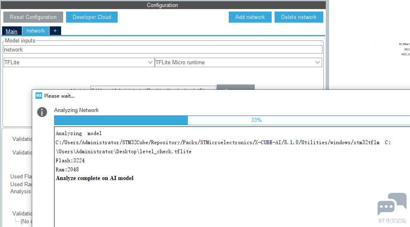Click the level_check.tflite path line in the log
This screenshot has width=410, height=227.
[x=123, y=152]
